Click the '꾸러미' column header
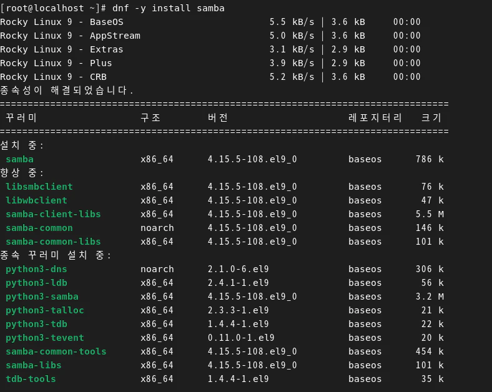 (x=21, y=118)
